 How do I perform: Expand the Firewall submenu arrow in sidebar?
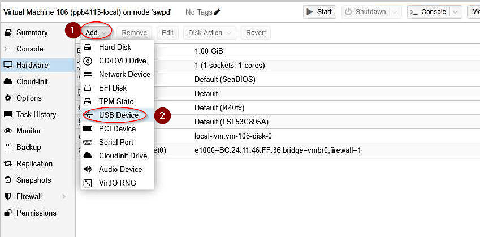64,197
